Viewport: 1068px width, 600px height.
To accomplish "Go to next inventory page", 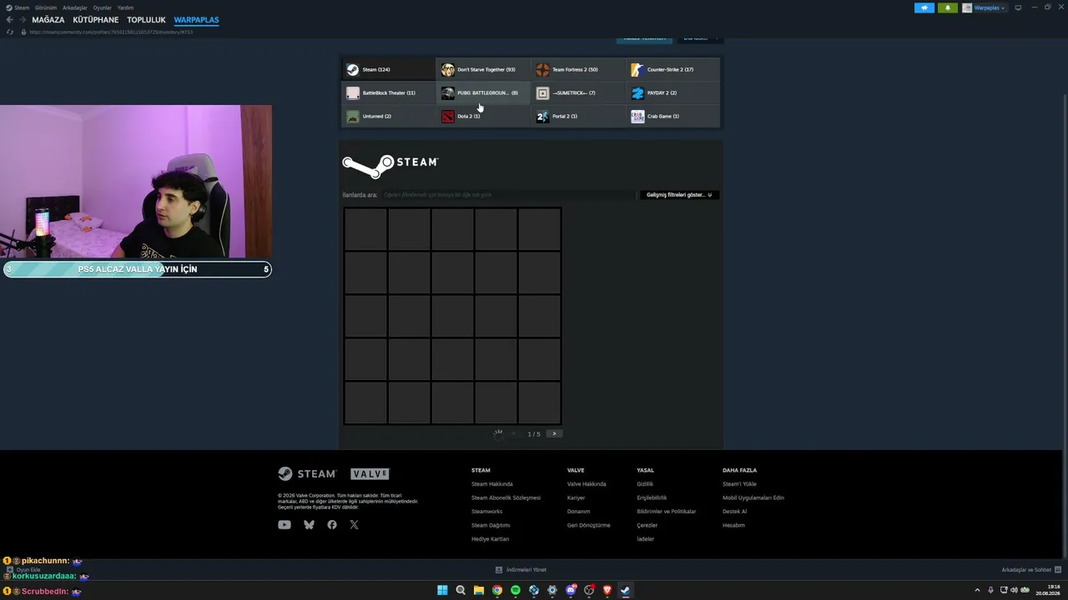I will pos(554,433).
